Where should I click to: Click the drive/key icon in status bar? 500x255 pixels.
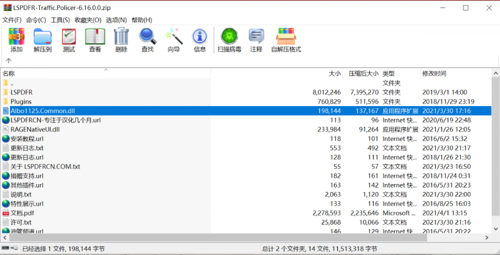point(9,248)
